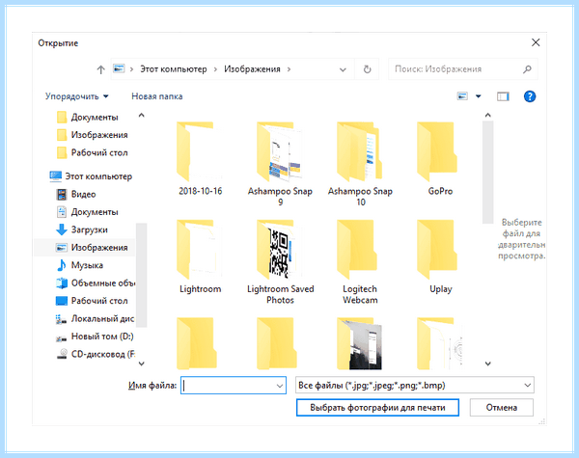The image size is (579, 458).
Task: Expand the chevron after Изображения in path
Action: (289, 69)
